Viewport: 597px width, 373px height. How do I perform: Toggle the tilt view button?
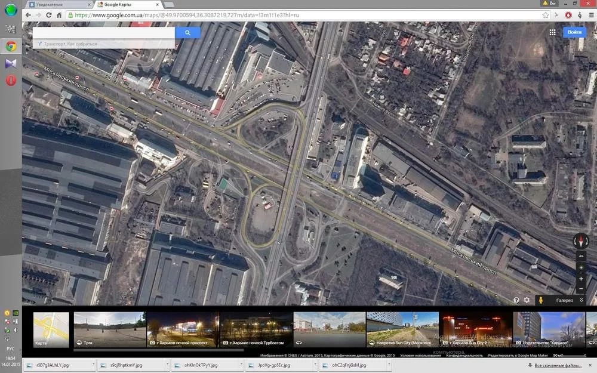[x=581, y=257]
